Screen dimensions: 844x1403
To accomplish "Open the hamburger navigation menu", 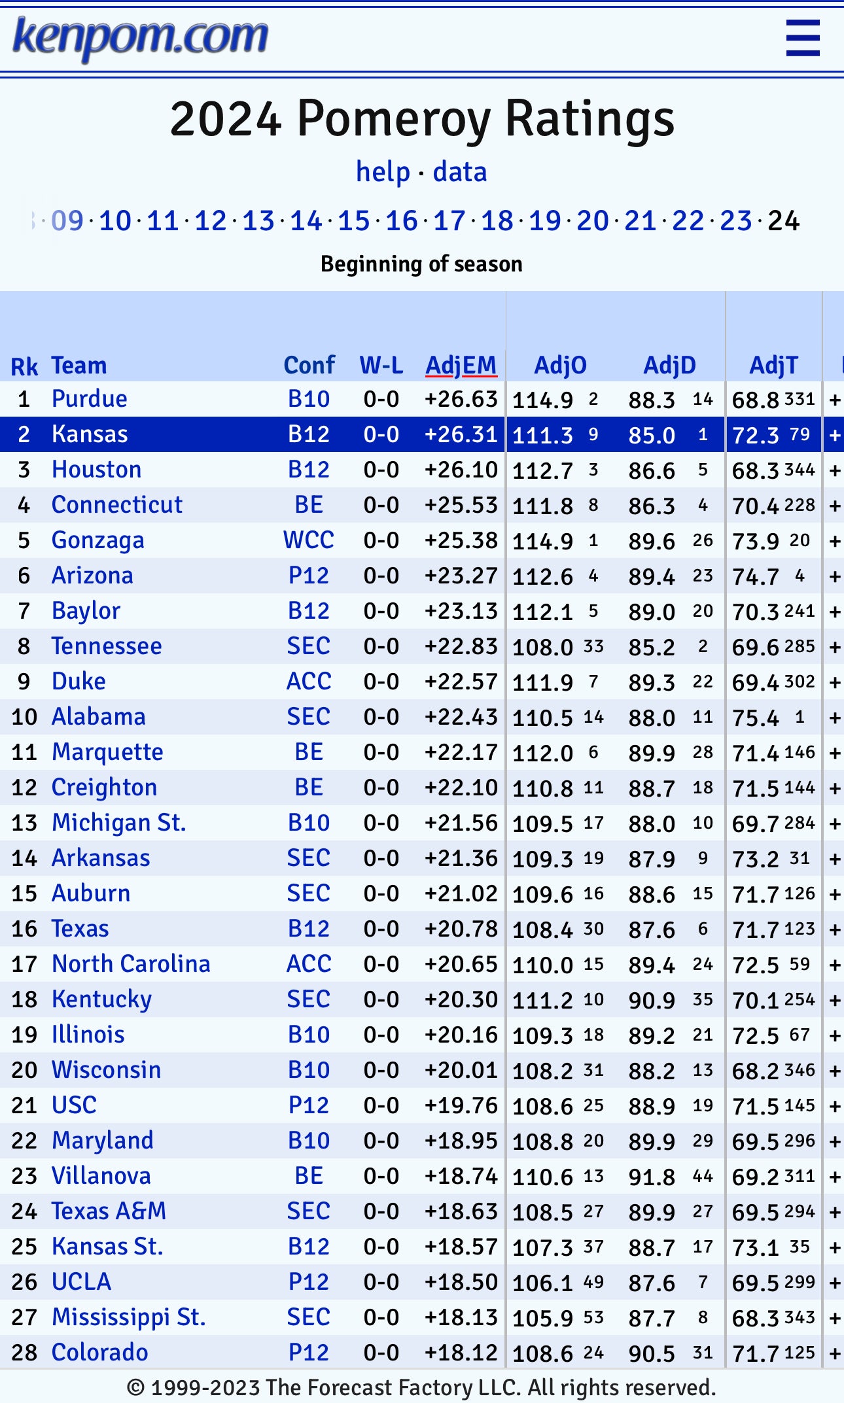I will pos(803,37).
